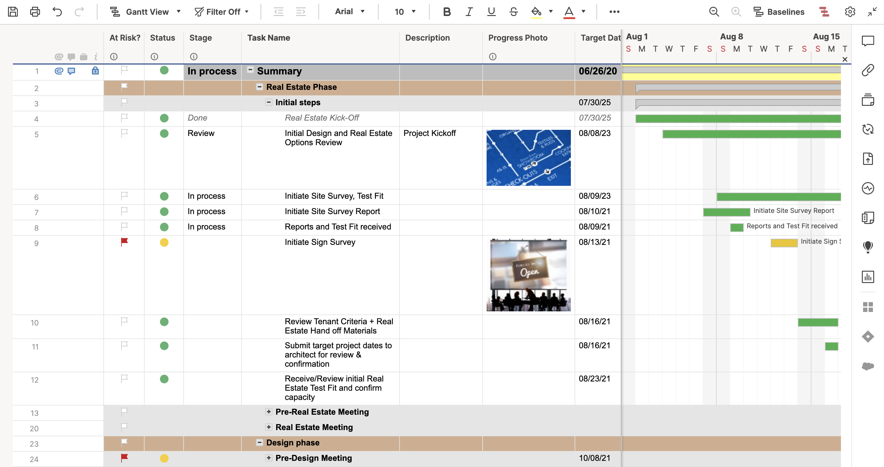Click the Initiate Sign Survey progress photo
Image resolution: width=884 pixels, height=467 pixels.
(528, 274)
